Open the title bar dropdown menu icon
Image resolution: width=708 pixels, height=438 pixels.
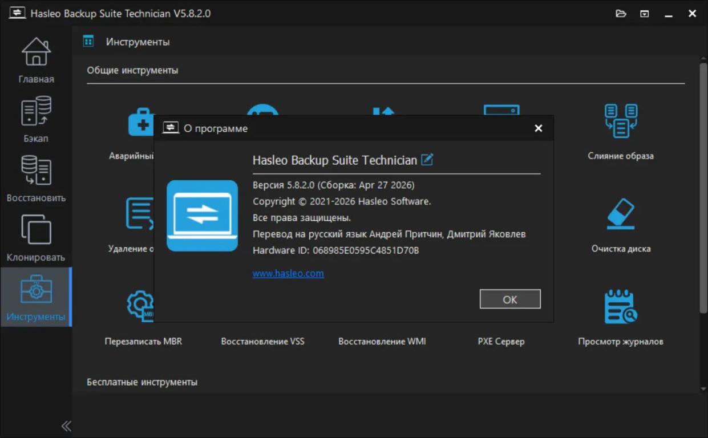(x=645, y=14)
